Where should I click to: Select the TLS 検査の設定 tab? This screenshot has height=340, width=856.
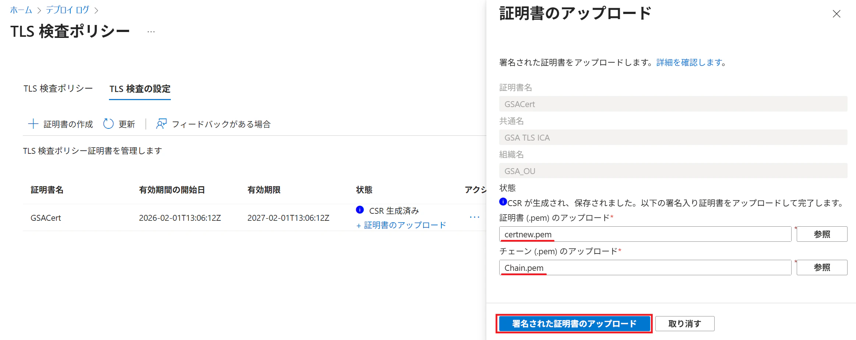tap(140, 89)
